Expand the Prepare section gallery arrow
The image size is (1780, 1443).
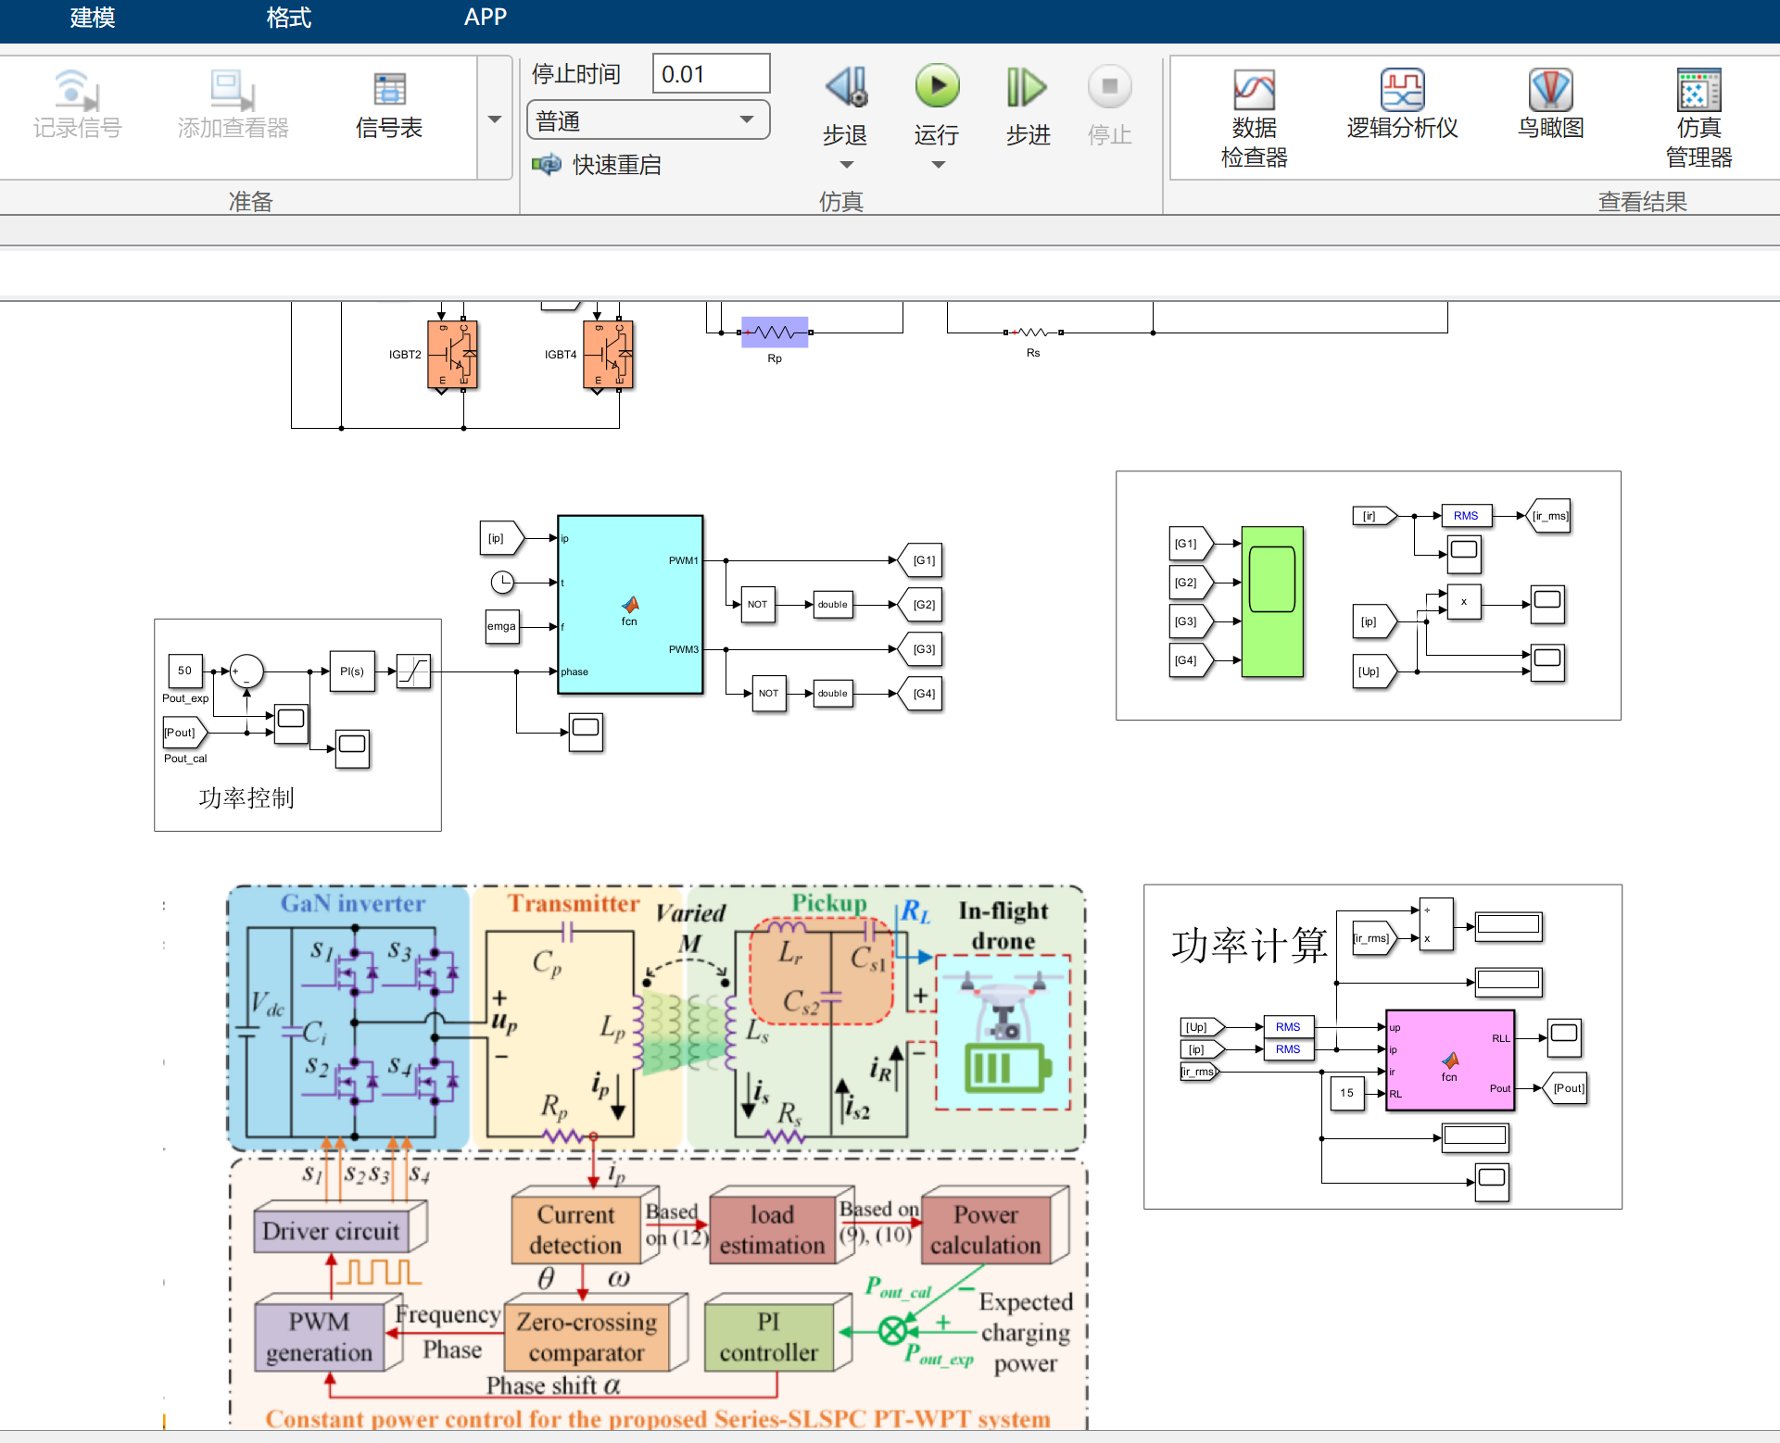click(x=494, y=119)
